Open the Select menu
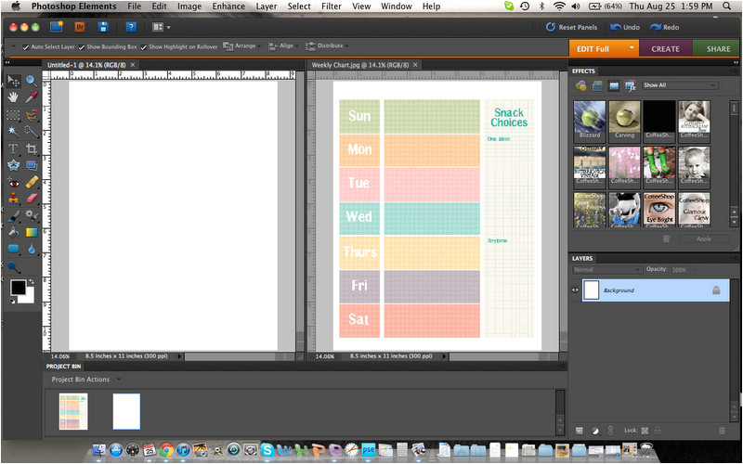This screenshot has width=743, height=464. 299,6
